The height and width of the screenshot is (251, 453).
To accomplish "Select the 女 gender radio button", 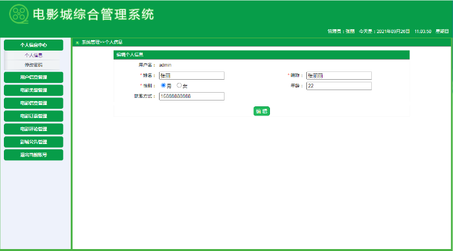I will click(179, 85).
